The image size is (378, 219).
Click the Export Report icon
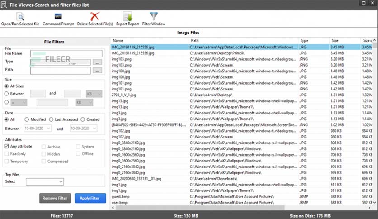[128, 16]
